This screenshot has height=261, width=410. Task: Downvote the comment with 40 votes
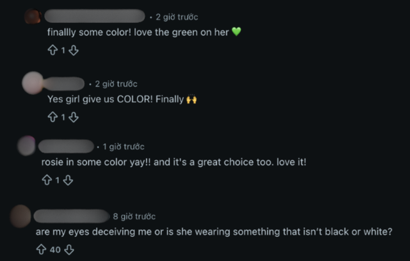click(x=69, y=249)
